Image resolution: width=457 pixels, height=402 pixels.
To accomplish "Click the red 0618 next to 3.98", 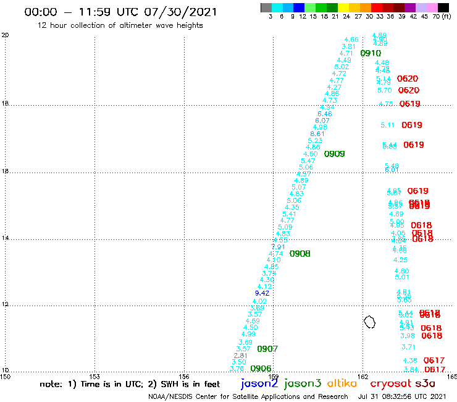I will 432,336.
